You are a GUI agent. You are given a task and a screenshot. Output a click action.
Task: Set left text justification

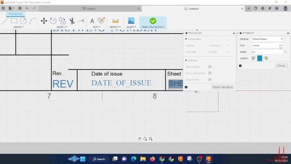(x=254, y=58)
